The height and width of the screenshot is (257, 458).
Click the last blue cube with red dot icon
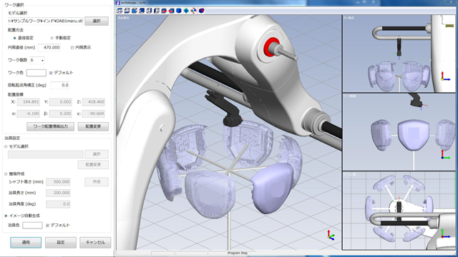tap(202, 11)
